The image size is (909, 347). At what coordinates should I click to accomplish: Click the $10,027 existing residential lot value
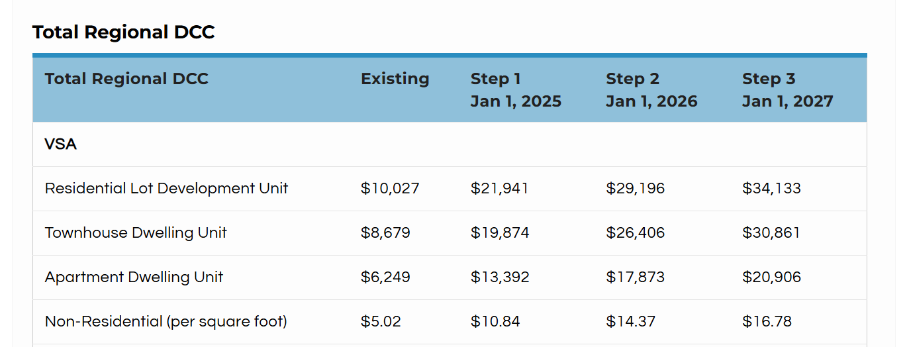pos(390,189)
